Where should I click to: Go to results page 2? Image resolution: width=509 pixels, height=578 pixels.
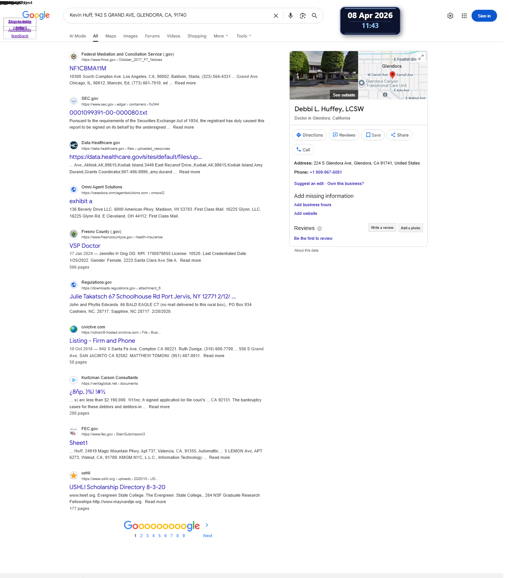(141, 536)
